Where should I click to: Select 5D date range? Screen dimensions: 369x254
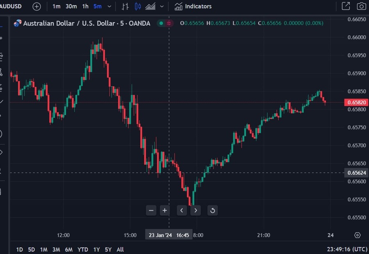click(x=31, y=250)
